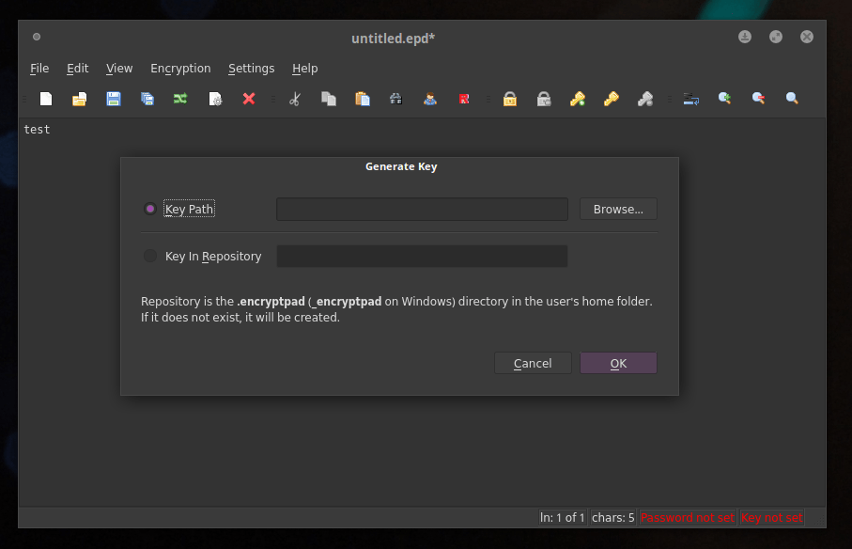This screenshot has height=549, width=852.
Task: Click the Save floppy disk icon
Action: [x=113, y=99]
